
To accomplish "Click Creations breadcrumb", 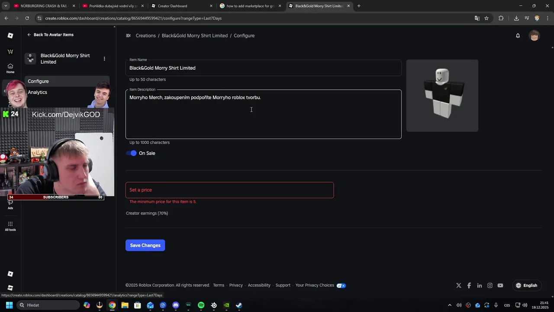I will [x=145, y=36].
